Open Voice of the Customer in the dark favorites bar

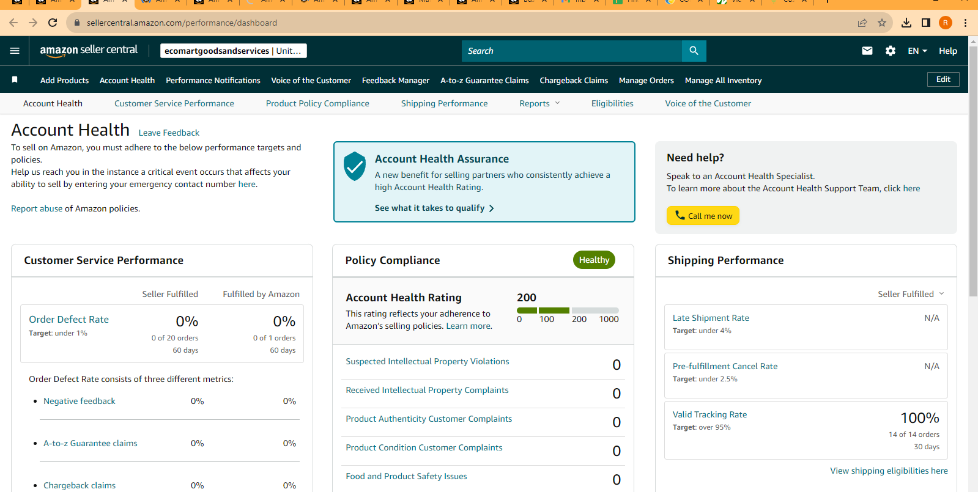pyautogui.click(x=311, y=80)
